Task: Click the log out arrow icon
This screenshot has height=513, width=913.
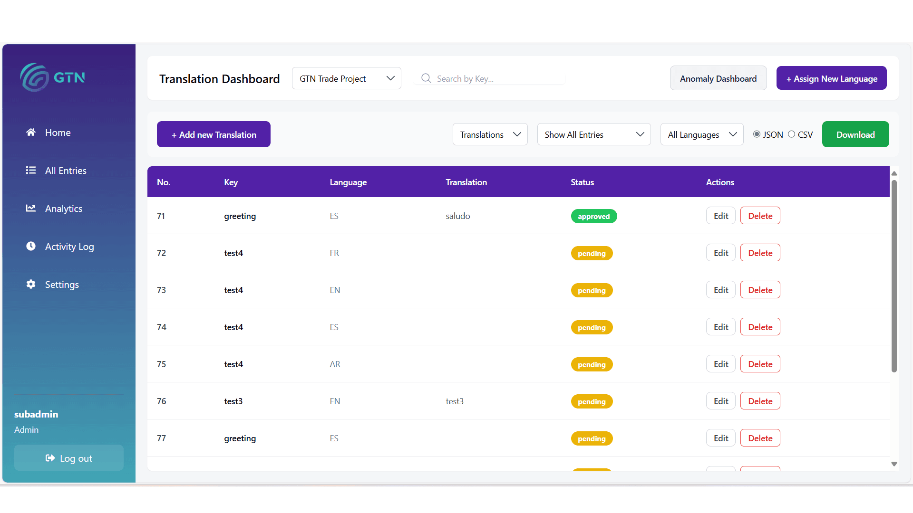Action: [x=50, y=458]
